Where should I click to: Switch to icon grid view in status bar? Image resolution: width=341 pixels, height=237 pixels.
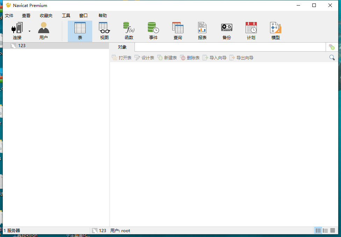pyautogui.click(x=318, y=230)
